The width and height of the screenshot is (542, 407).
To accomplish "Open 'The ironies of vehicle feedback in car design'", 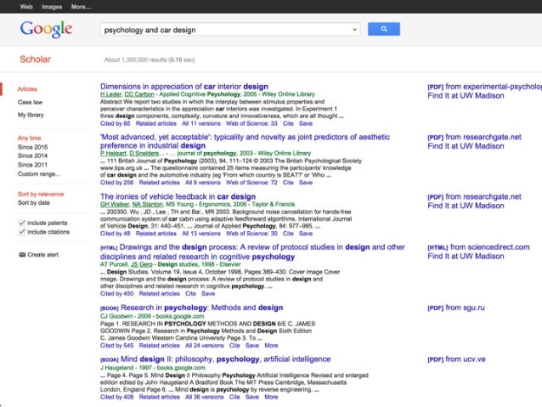I will tap(178, 197).
